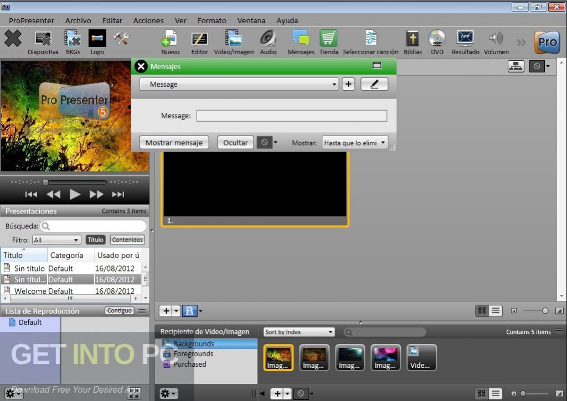The image size is (567, 401).
Task: Sort by Categoría column header
Action: pyautogui.click(x=70, y=255)
